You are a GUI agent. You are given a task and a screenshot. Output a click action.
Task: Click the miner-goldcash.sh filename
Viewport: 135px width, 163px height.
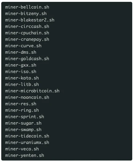[27, 59]
